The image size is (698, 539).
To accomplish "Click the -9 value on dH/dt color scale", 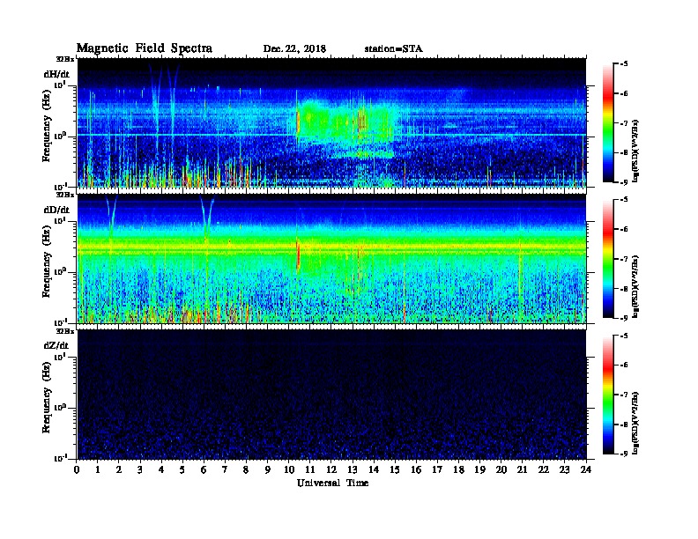I will [x=624, y=182].
